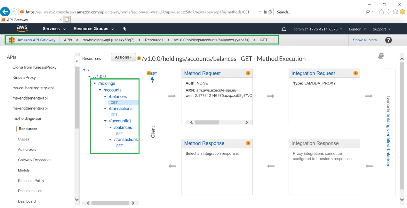The width and height of the screenshot is (407, 208).
Task: Click the Integration Request hint dot
Action: click(355, 73)
